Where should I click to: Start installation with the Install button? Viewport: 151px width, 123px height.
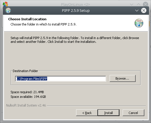pos(108,113)
